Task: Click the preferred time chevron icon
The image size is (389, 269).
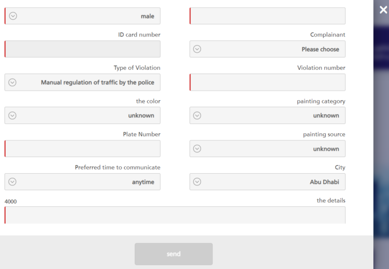Action: pos(13,182)
